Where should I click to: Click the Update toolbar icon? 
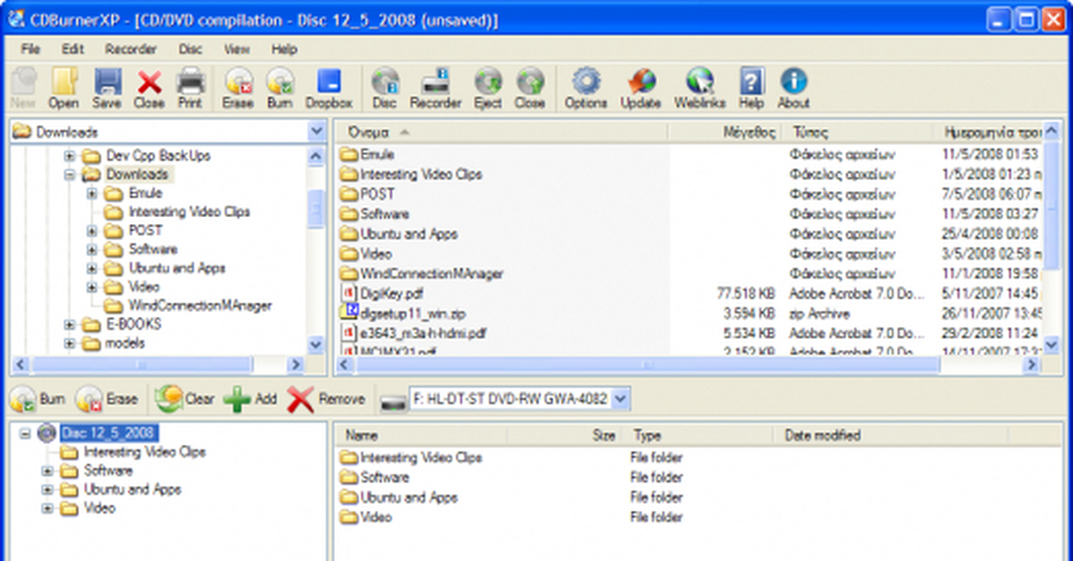(640, 88)
